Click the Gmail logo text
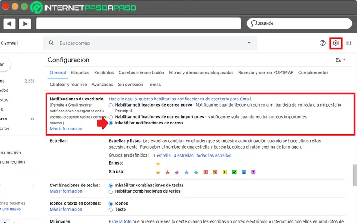This screenshot has width=357, height=223. coord(9,43)
